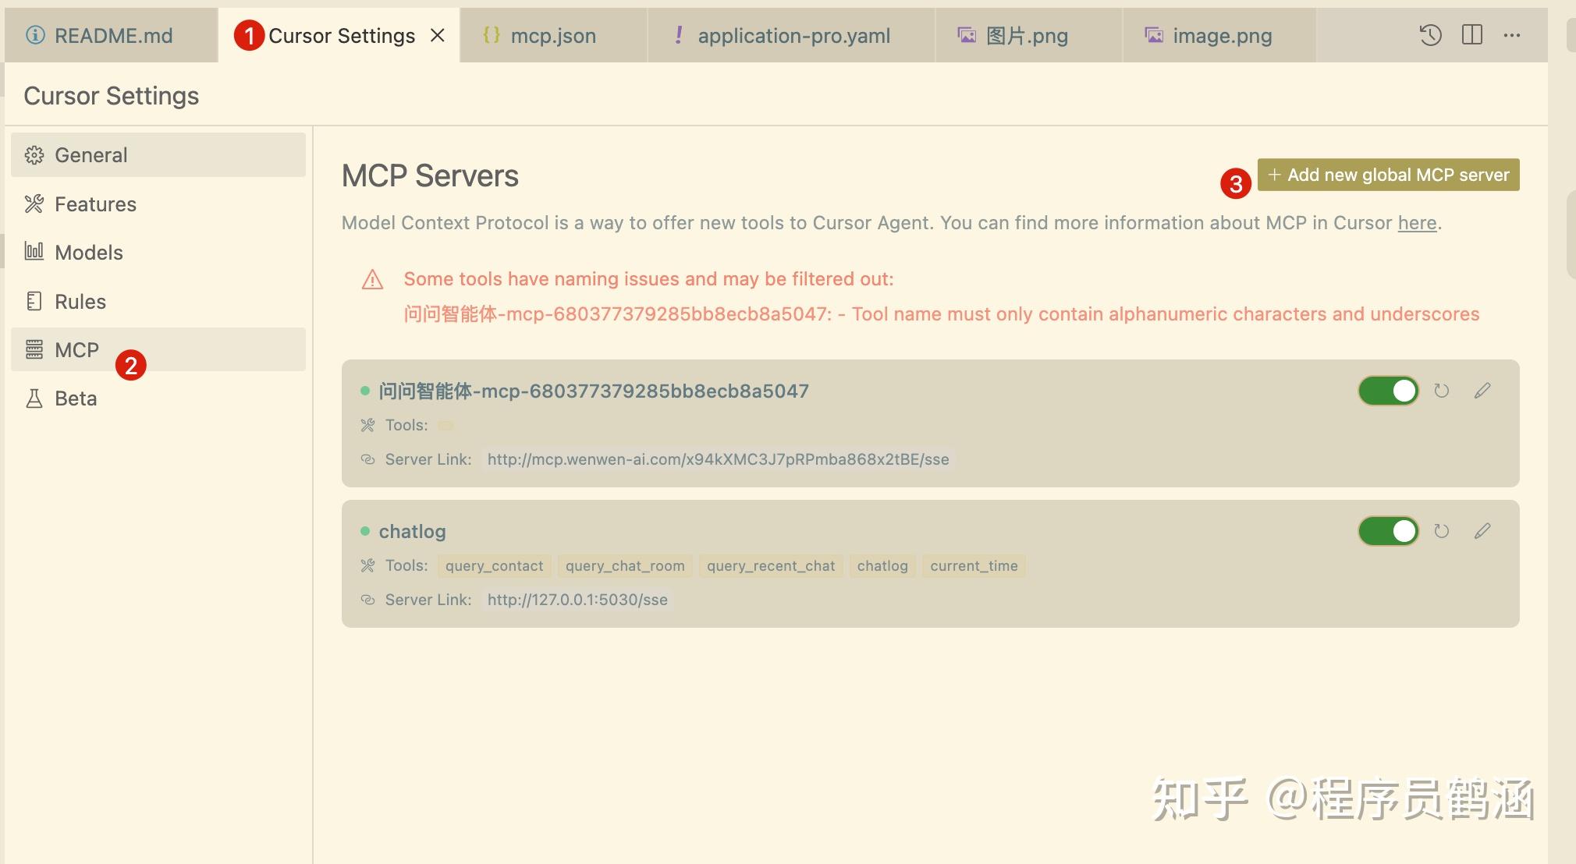This screenshot has width=1576, height=864.
Task: Click the query_contact tool tag
Action: 494,565
